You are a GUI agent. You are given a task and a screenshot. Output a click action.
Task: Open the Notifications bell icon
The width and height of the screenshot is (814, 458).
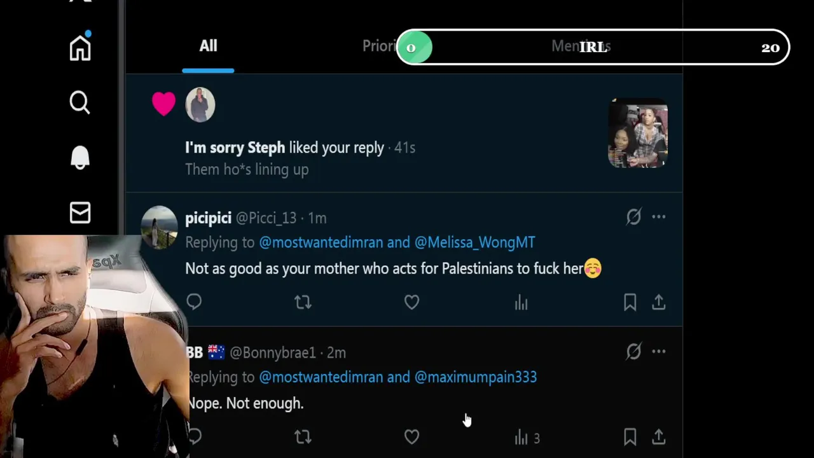point(80,157)
